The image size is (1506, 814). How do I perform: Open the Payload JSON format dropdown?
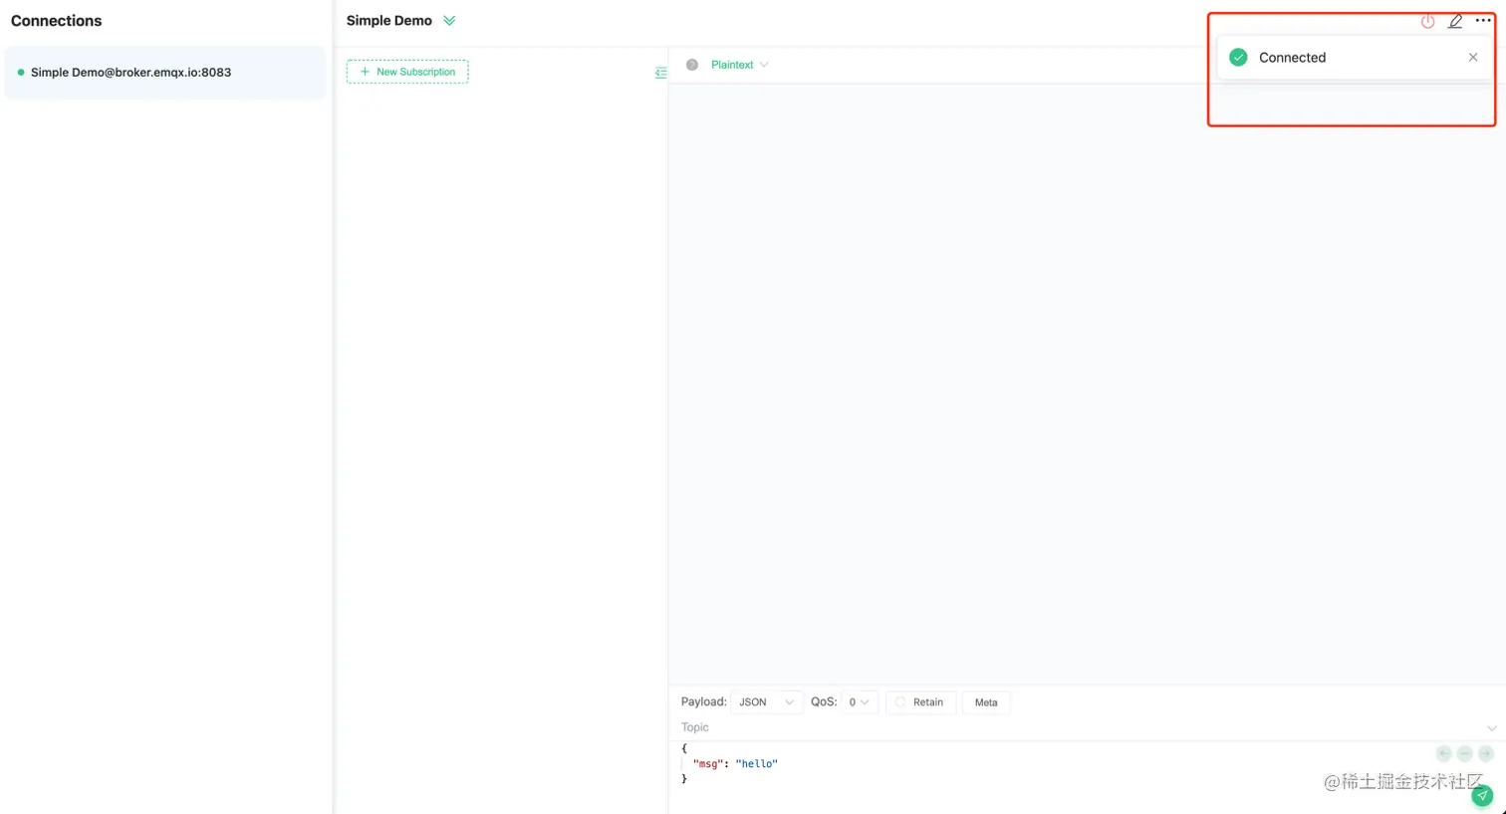tap(766, 702)
